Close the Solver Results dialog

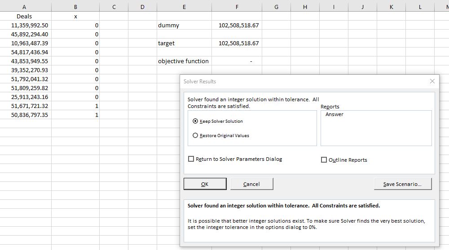(x=432, y=81)
